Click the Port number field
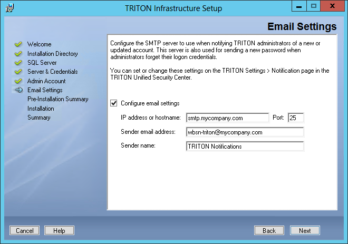The width and height of the screenshot is (348, 244). point(296,118)
